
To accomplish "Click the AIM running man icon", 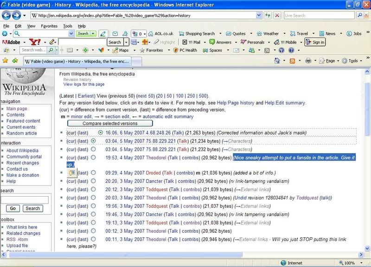I will pyautogui.click(x=125, y=34).
